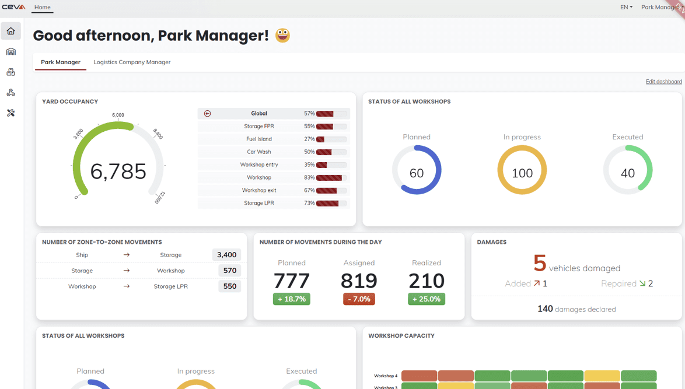Click the 3,400 movements badge

point(227,255)
